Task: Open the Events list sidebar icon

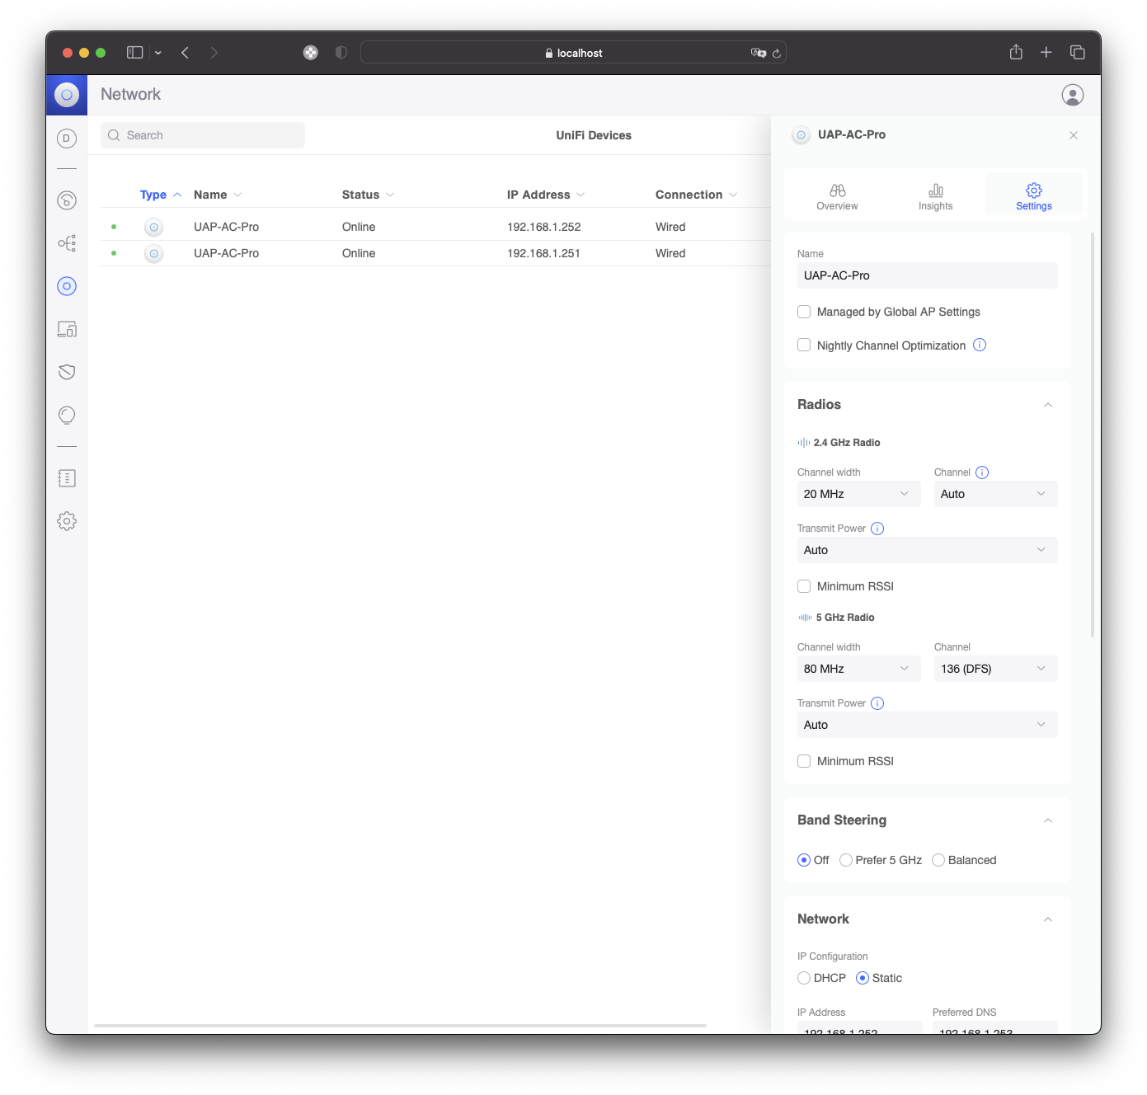Action: click(x=67, y=478)
